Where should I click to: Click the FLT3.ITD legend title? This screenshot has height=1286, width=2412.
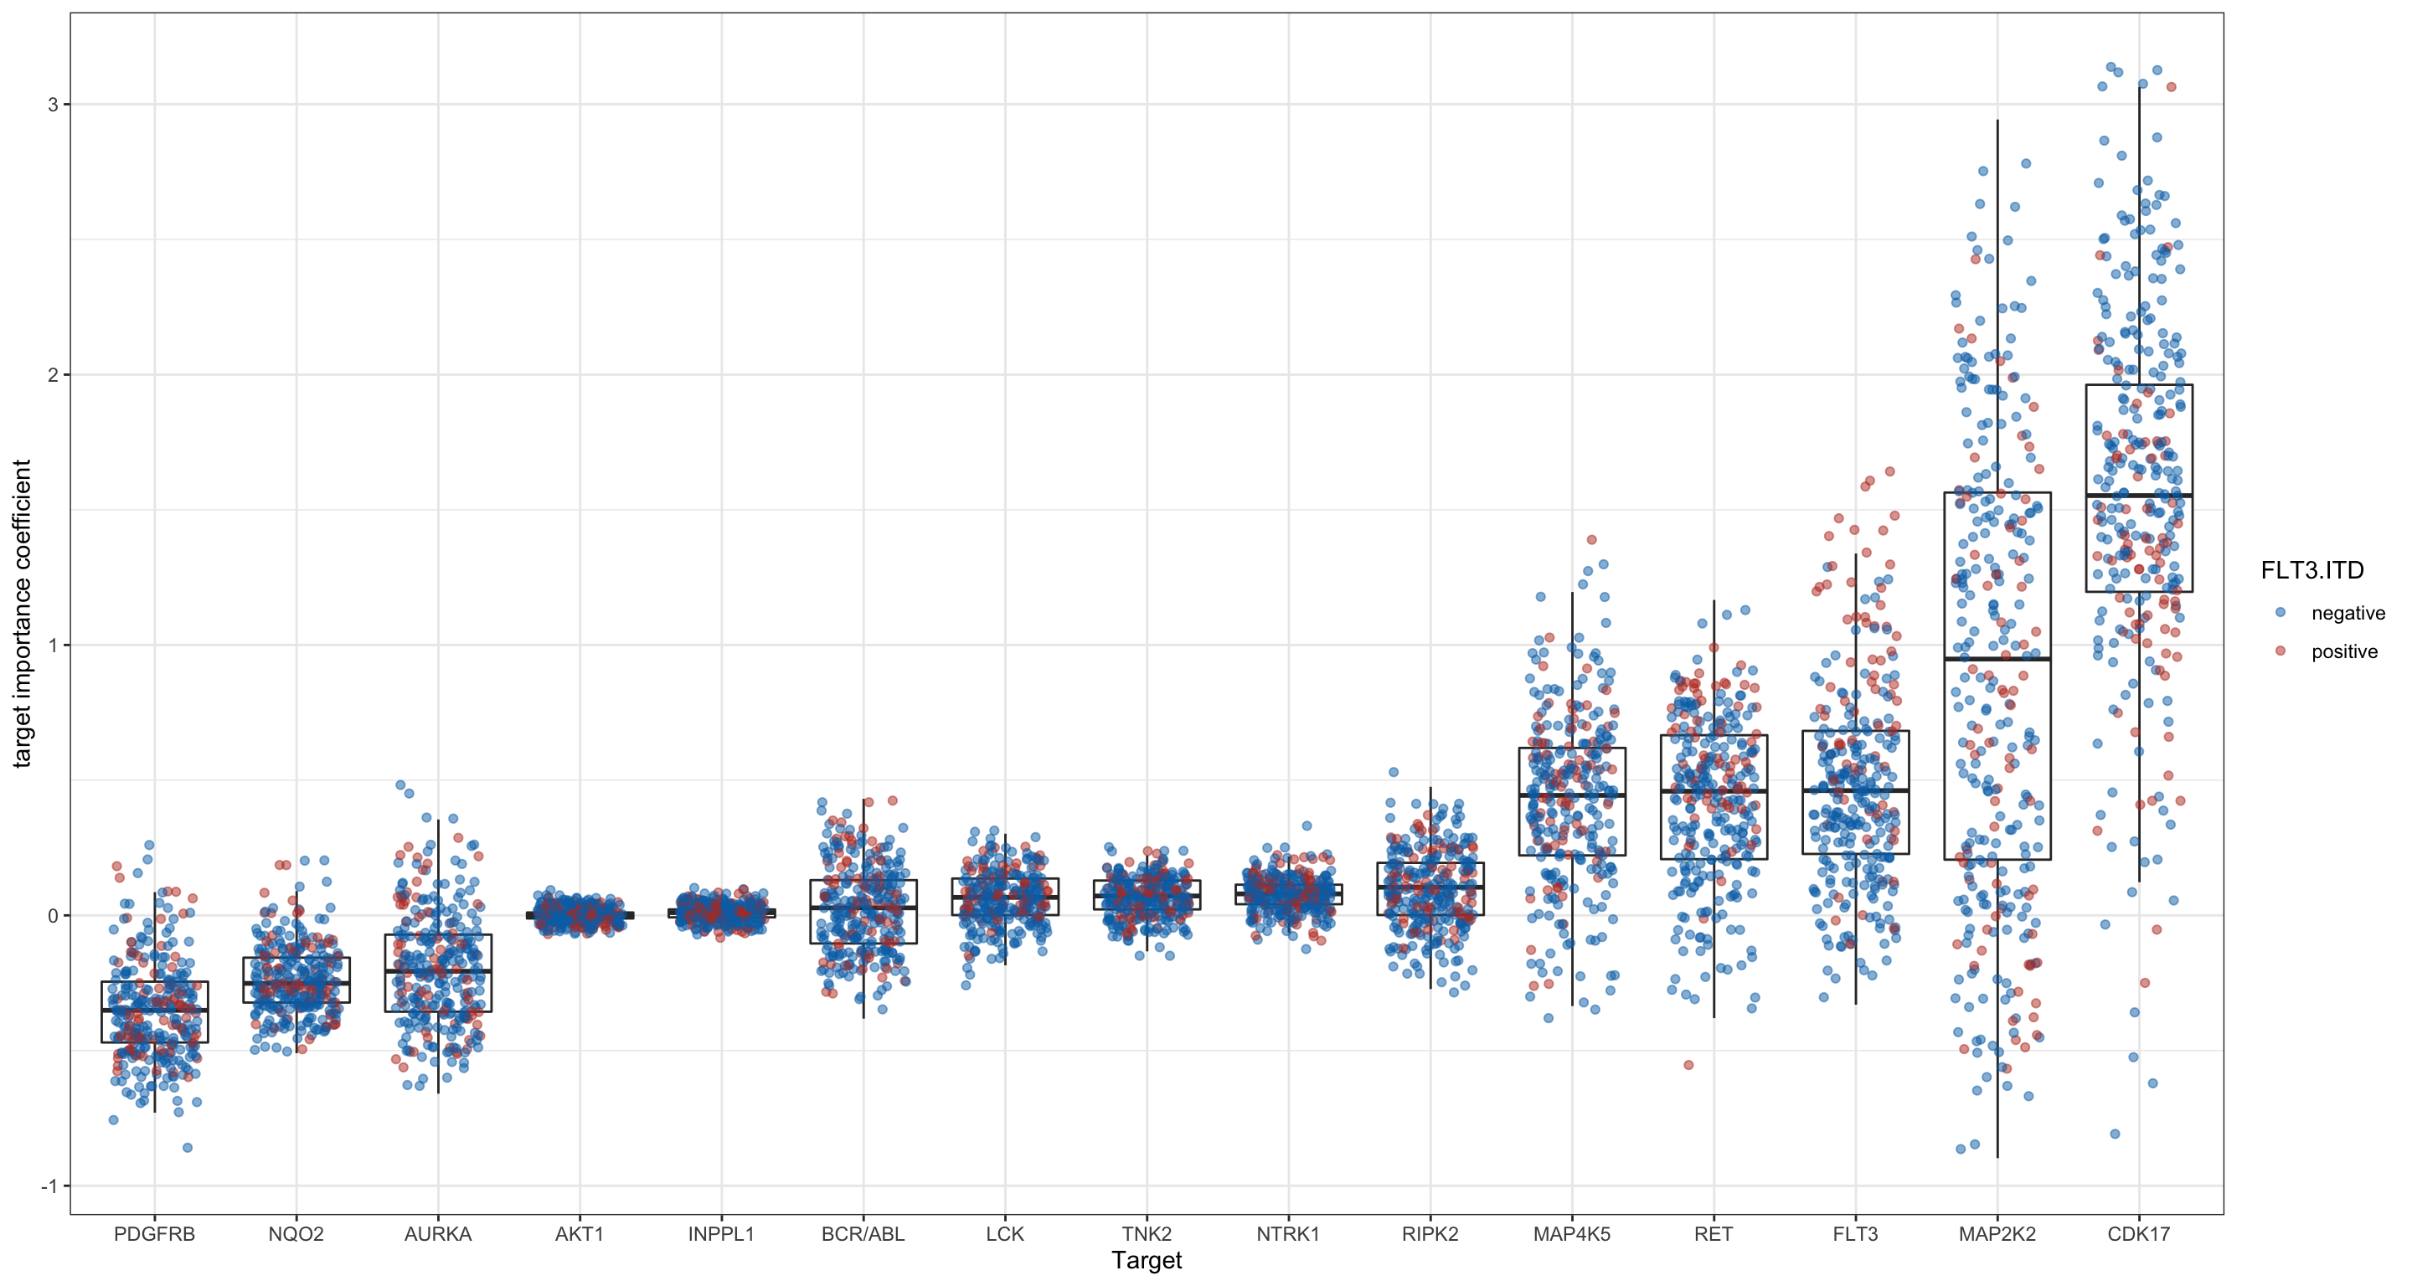coord(2311,570)
